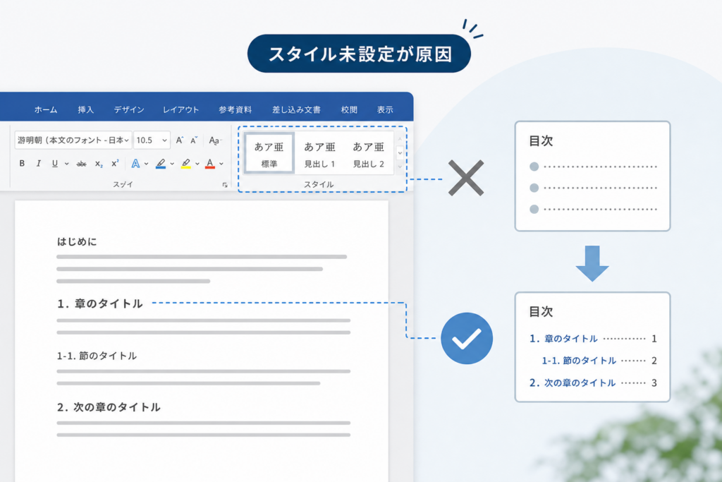722x482 pixels.
Task: Click the pen icon with blue underline
Action: click(161, 164)
